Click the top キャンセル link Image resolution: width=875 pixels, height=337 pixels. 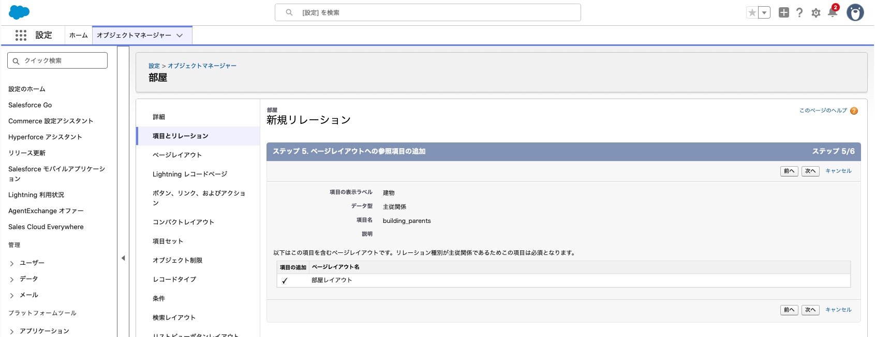pos(838,171)
